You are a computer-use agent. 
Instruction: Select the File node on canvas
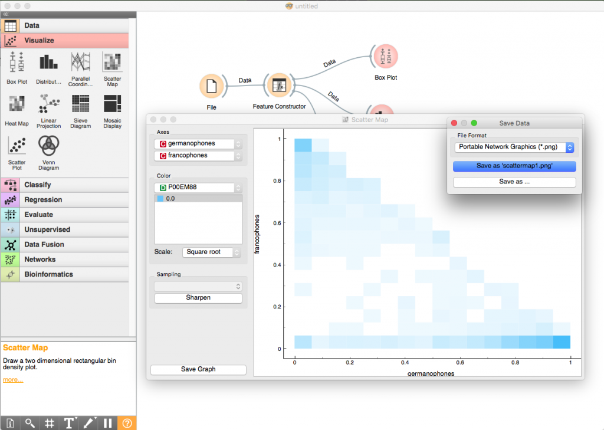tap(212, 86)
